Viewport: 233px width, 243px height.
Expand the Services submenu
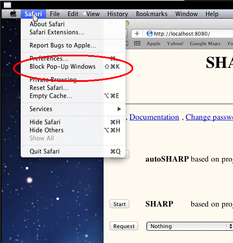coord(73,109)
